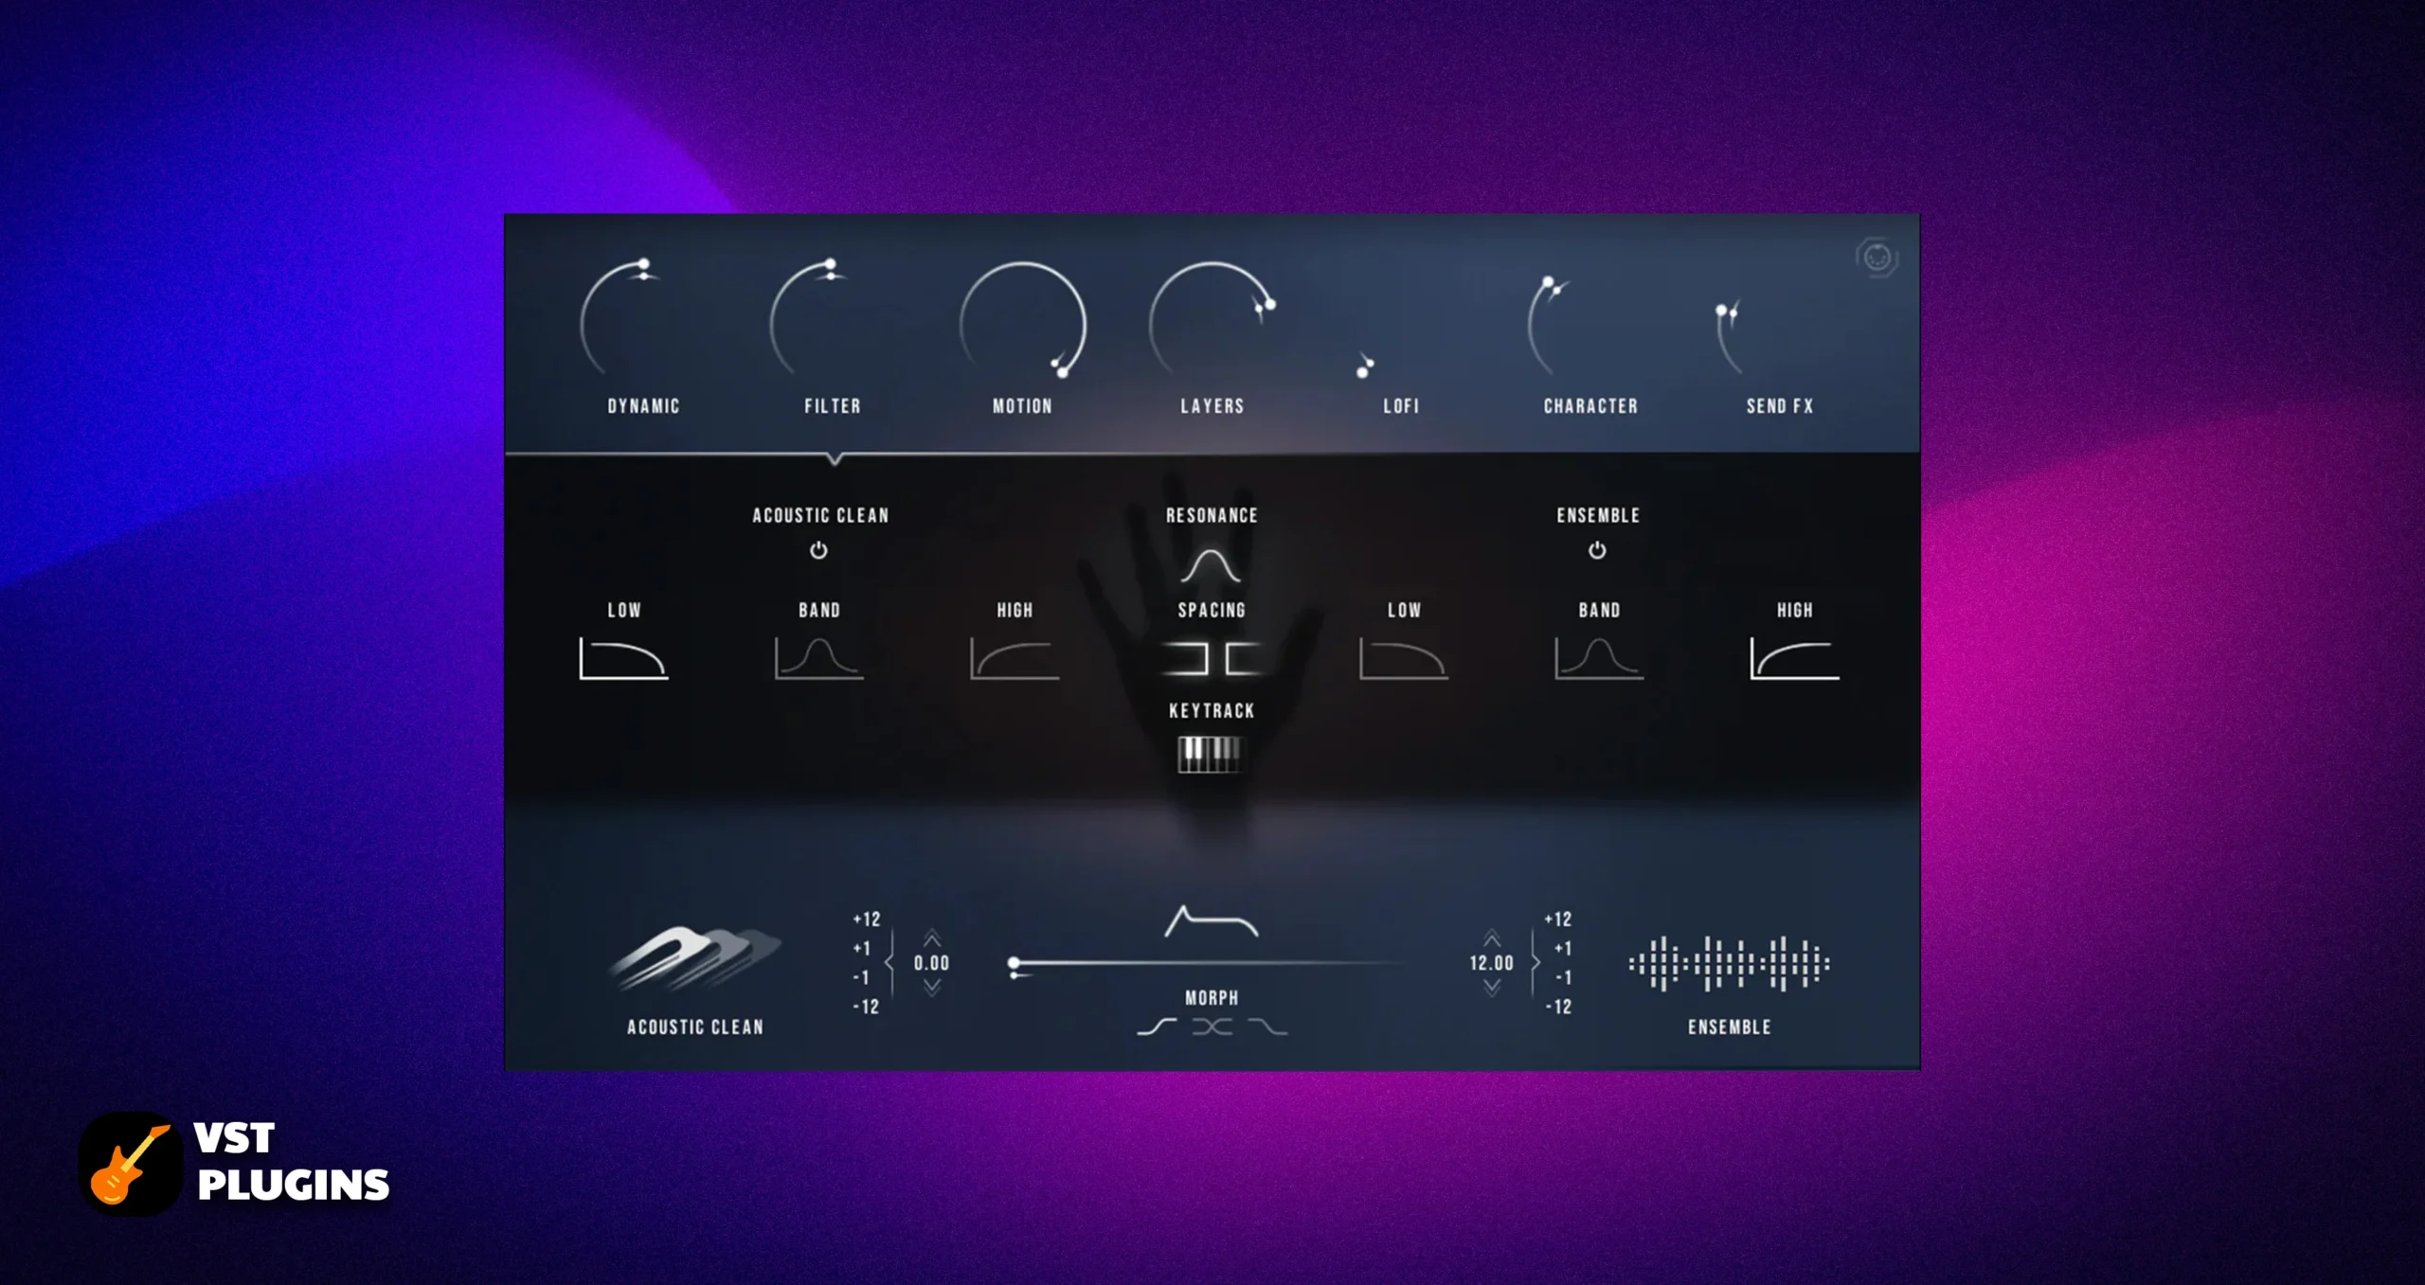Image resolution: width=2425 pixels, height=1285 pixels.
Task: Open the Character tab label
Action: click(x=1590, y=406)
